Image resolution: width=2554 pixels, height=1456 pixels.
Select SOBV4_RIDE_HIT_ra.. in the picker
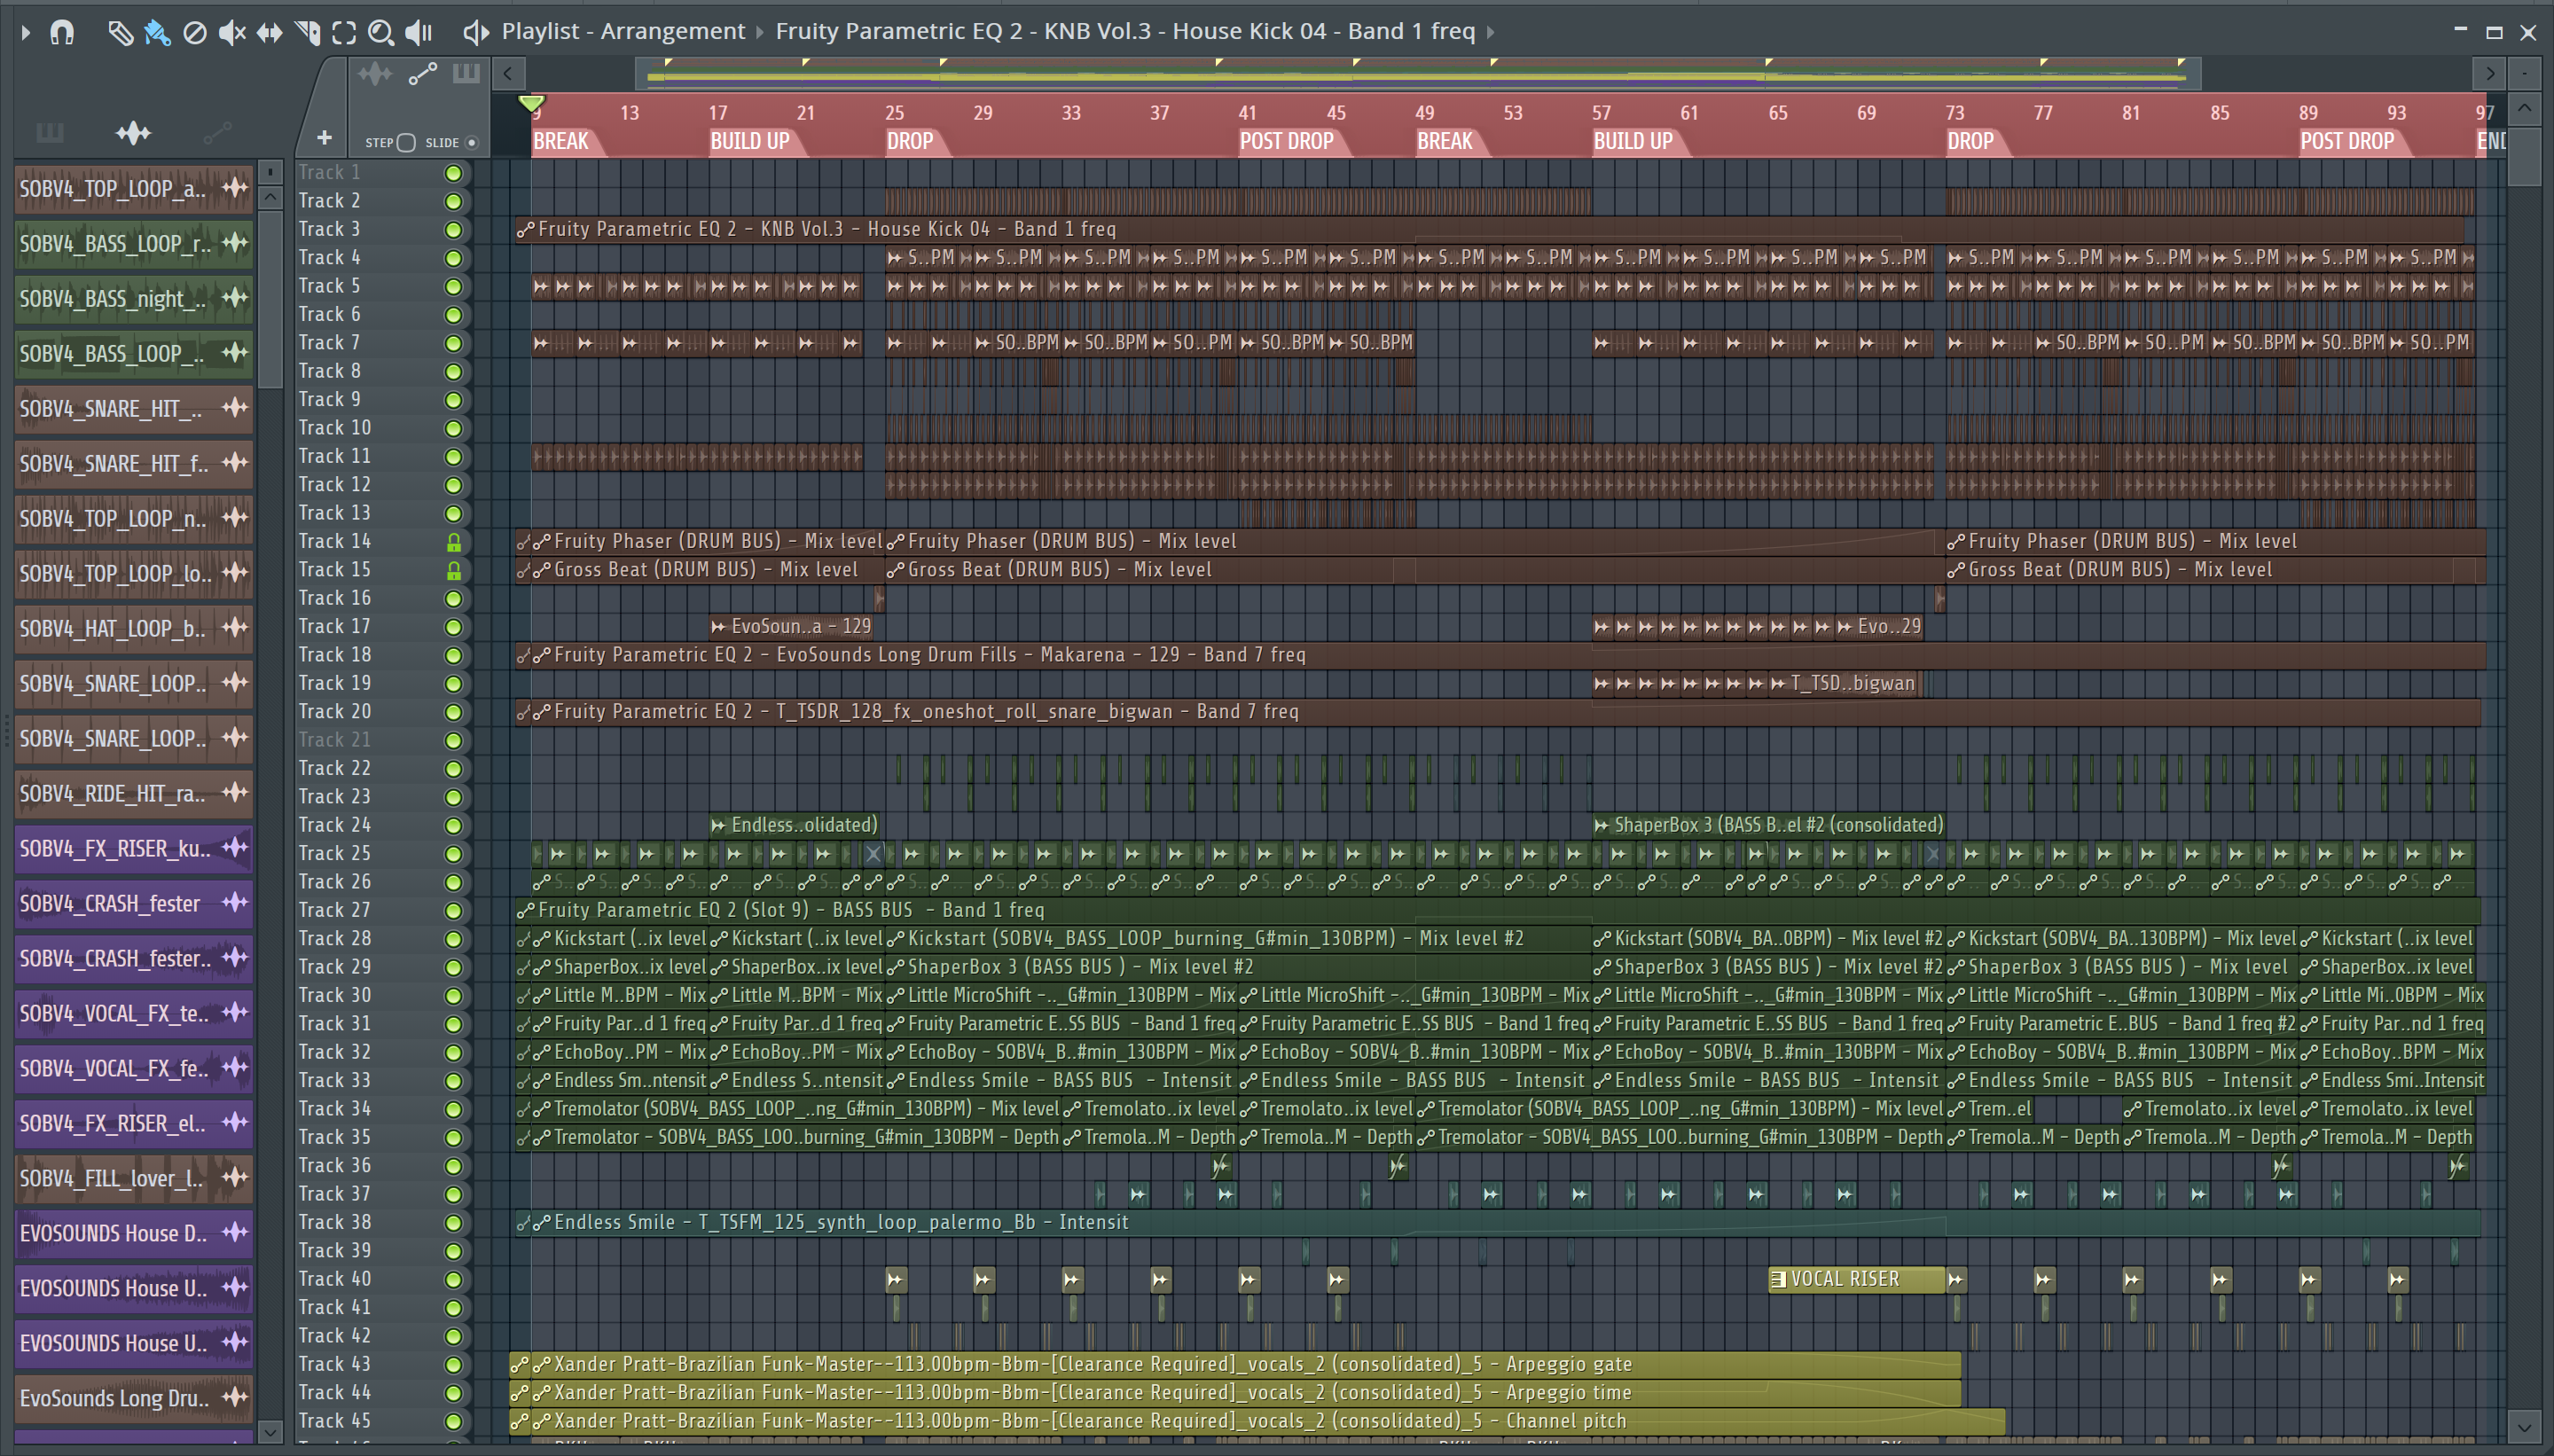(x=133, y=793)
